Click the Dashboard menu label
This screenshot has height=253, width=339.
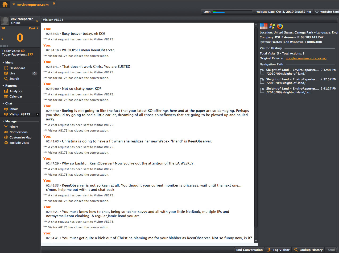coord(17,68)
